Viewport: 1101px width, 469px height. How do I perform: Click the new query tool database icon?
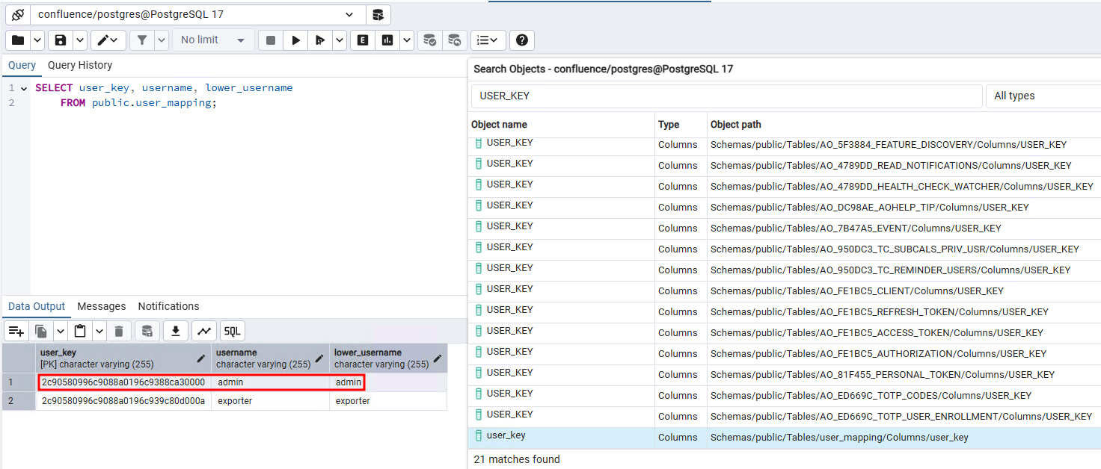(378, 14)
